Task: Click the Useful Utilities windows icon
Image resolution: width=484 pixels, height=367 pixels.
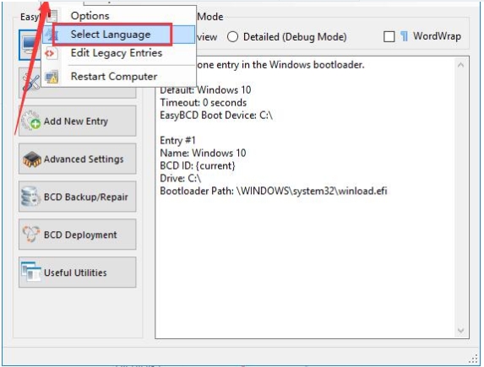Action: (x=31, y=272)
